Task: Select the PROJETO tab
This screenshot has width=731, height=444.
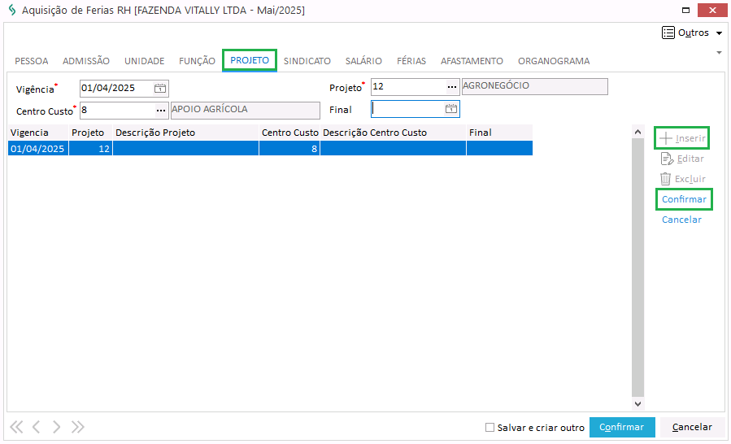Action: [x=250, y=60]
